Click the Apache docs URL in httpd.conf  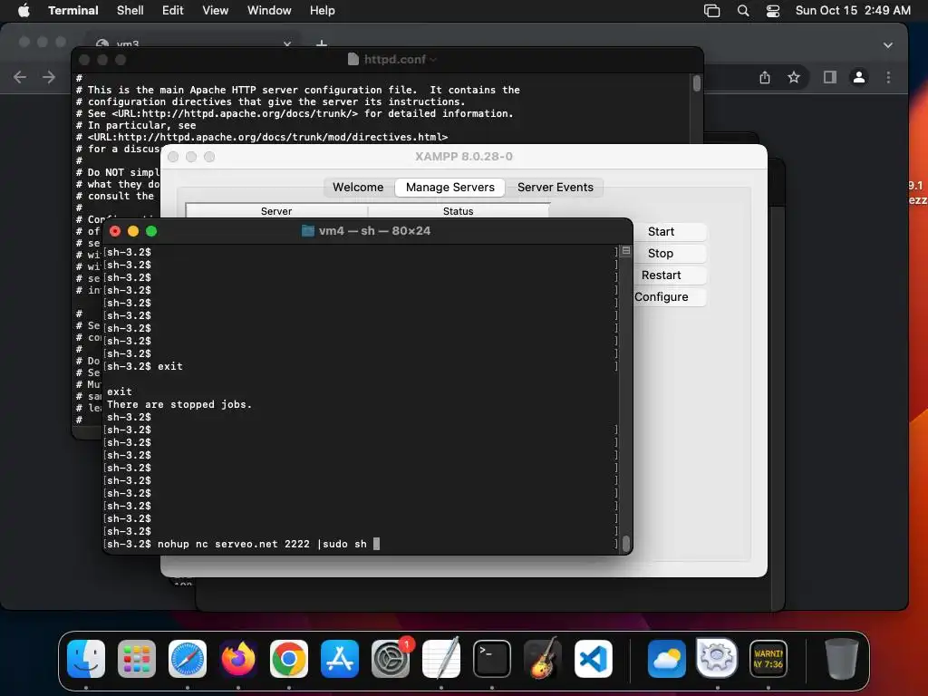[235, 113]
